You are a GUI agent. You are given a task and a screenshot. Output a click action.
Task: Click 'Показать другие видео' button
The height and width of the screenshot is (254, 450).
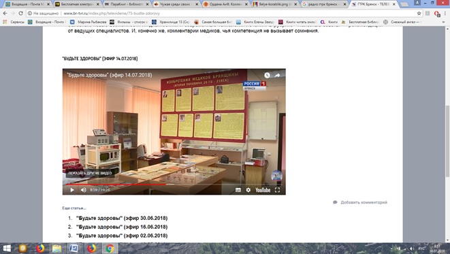click(x=90, y=173)
